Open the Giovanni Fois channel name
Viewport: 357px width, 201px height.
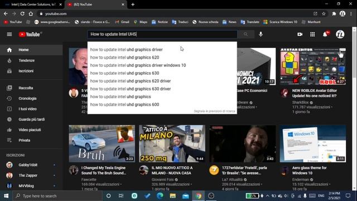[162, 180]
